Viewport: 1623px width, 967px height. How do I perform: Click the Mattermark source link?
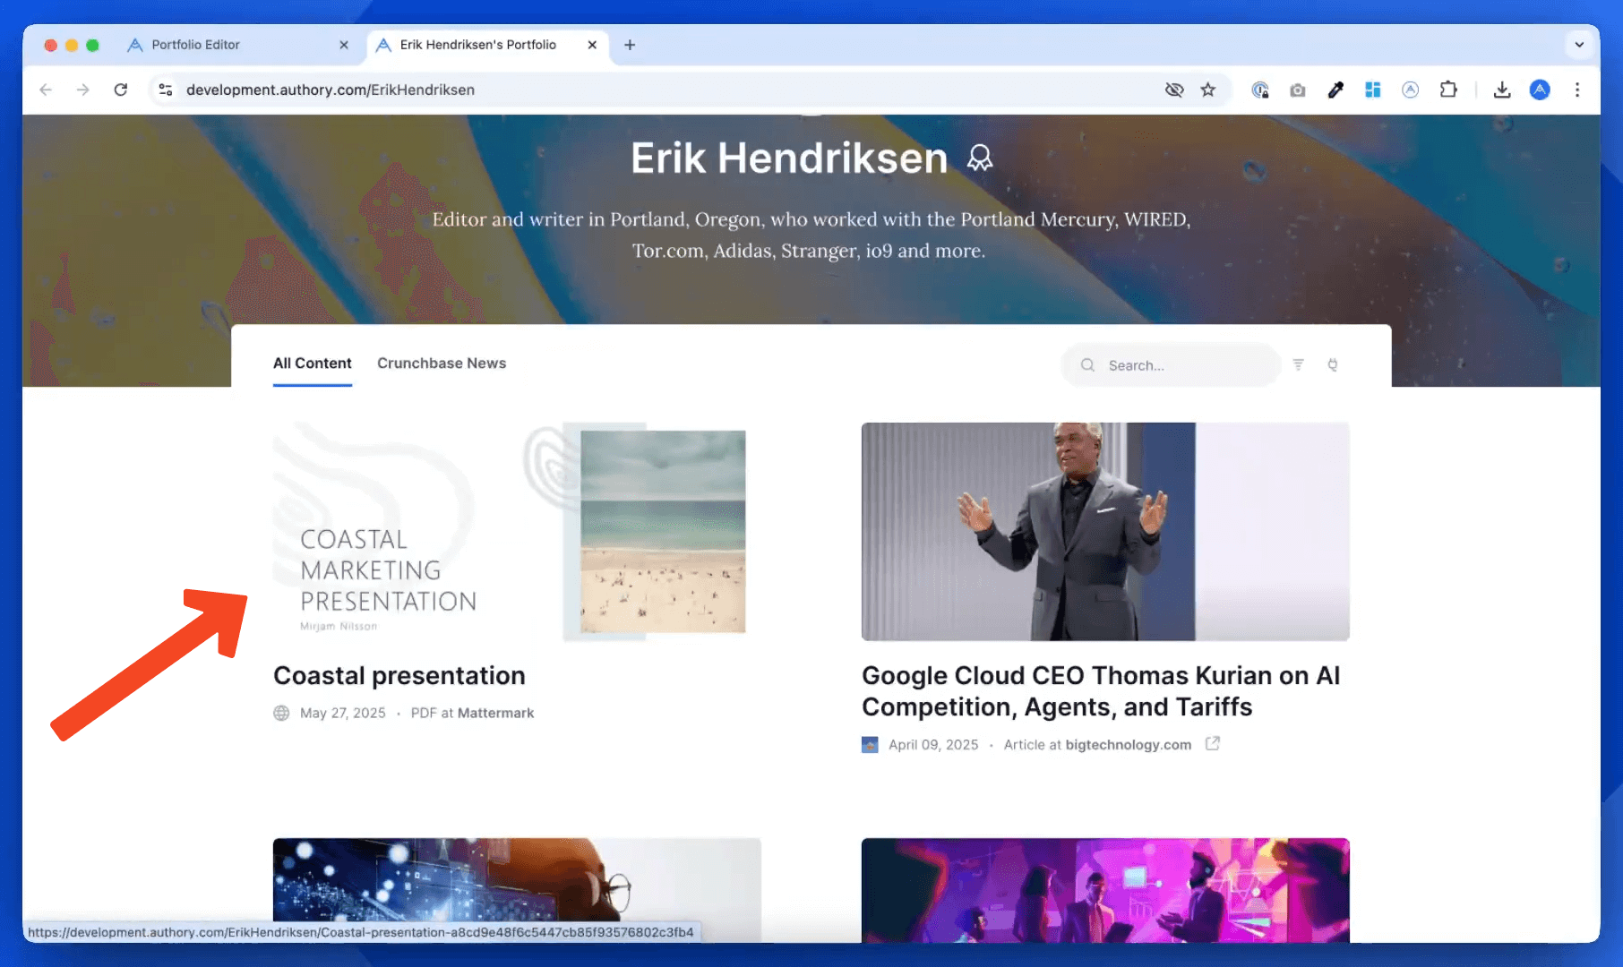[x=495, y=713]
